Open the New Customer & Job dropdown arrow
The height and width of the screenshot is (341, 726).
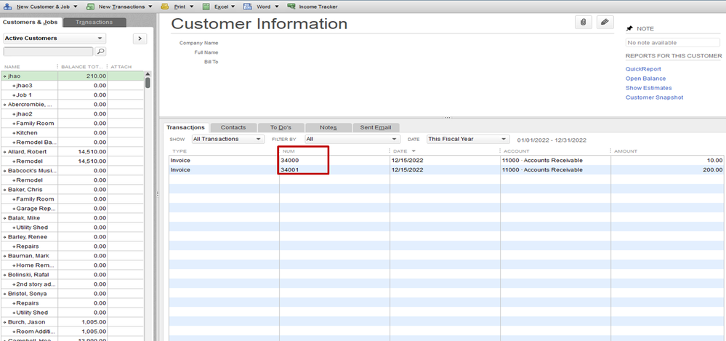(76, 7)
